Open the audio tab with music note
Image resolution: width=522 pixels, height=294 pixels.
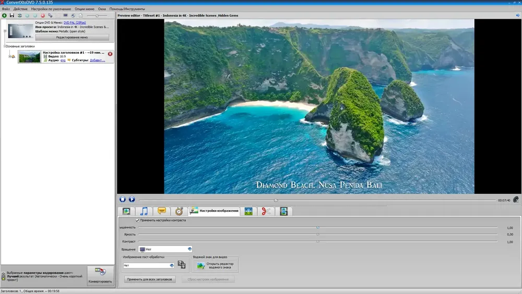pyautogui.click(x=144, y=211)
